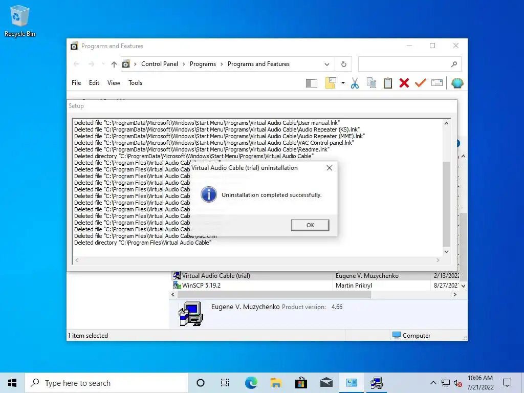Expand chevron after Programs breadcrumb

coord(222,64)
